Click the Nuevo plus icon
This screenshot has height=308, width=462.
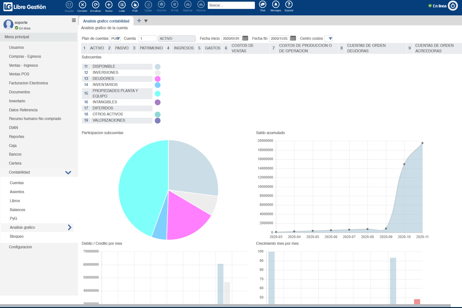[x=109, y=4]
